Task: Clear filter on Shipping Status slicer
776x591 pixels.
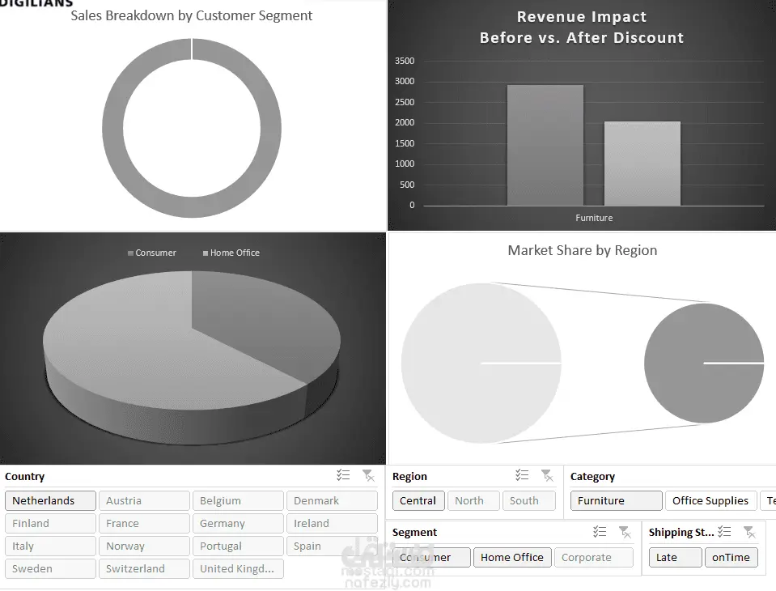Action: [750, 532]
